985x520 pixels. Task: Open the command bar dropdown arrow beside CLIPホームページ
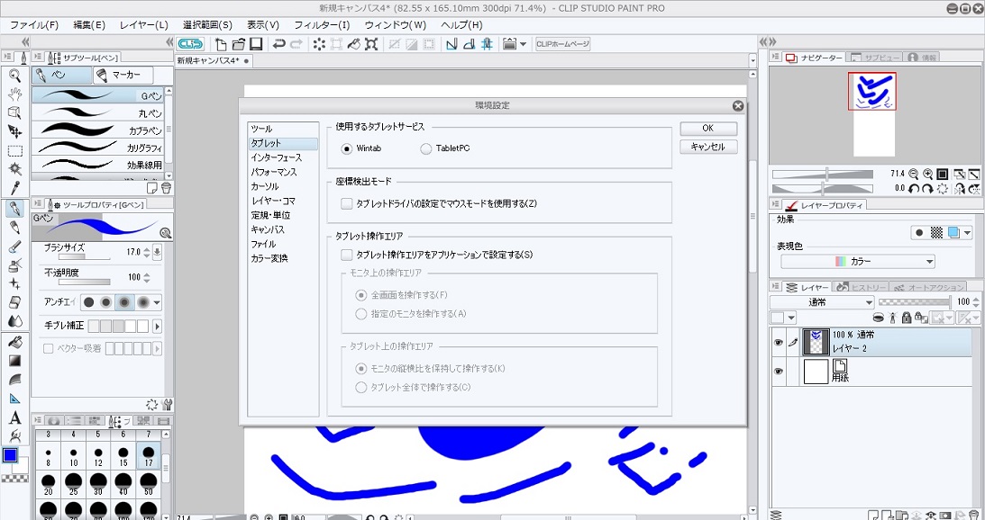(x=523, y=44)
